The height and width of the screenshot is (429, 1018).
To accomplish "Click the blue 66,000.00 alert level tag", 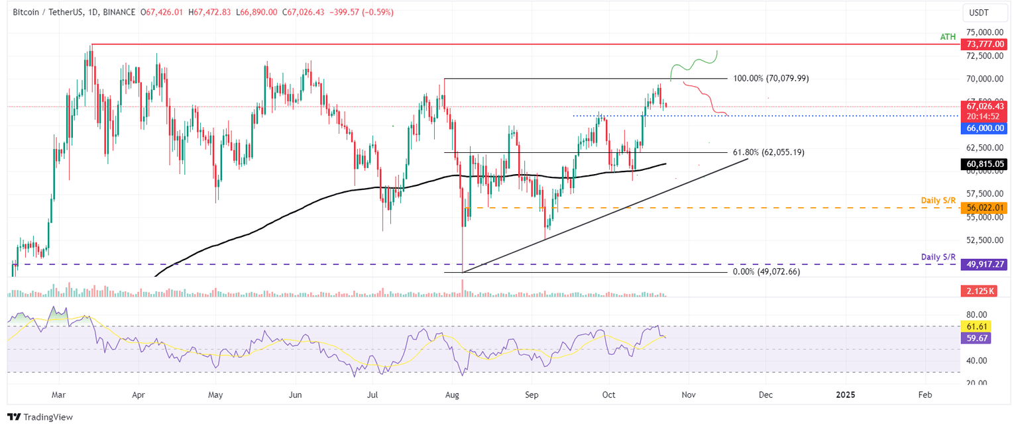I will coord(984,128).
